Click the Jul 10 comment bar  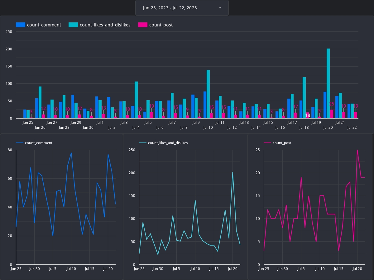(x=205, y=105)
